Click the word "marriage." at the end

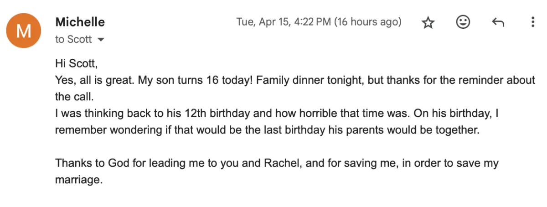[79, 180]
